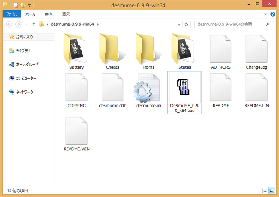Expand subfolders arrow after desmume-0.9.9-win64 in path
The height and width of the screenshot is (197, 279).
(x=98, y=24)
